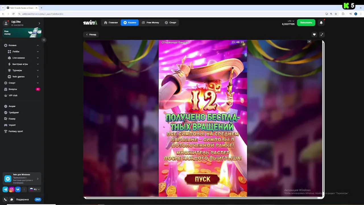This screenshot has height=205, width=364.
Task: Open browser zoom indicator icon
Action: click(x=331, y=14)
